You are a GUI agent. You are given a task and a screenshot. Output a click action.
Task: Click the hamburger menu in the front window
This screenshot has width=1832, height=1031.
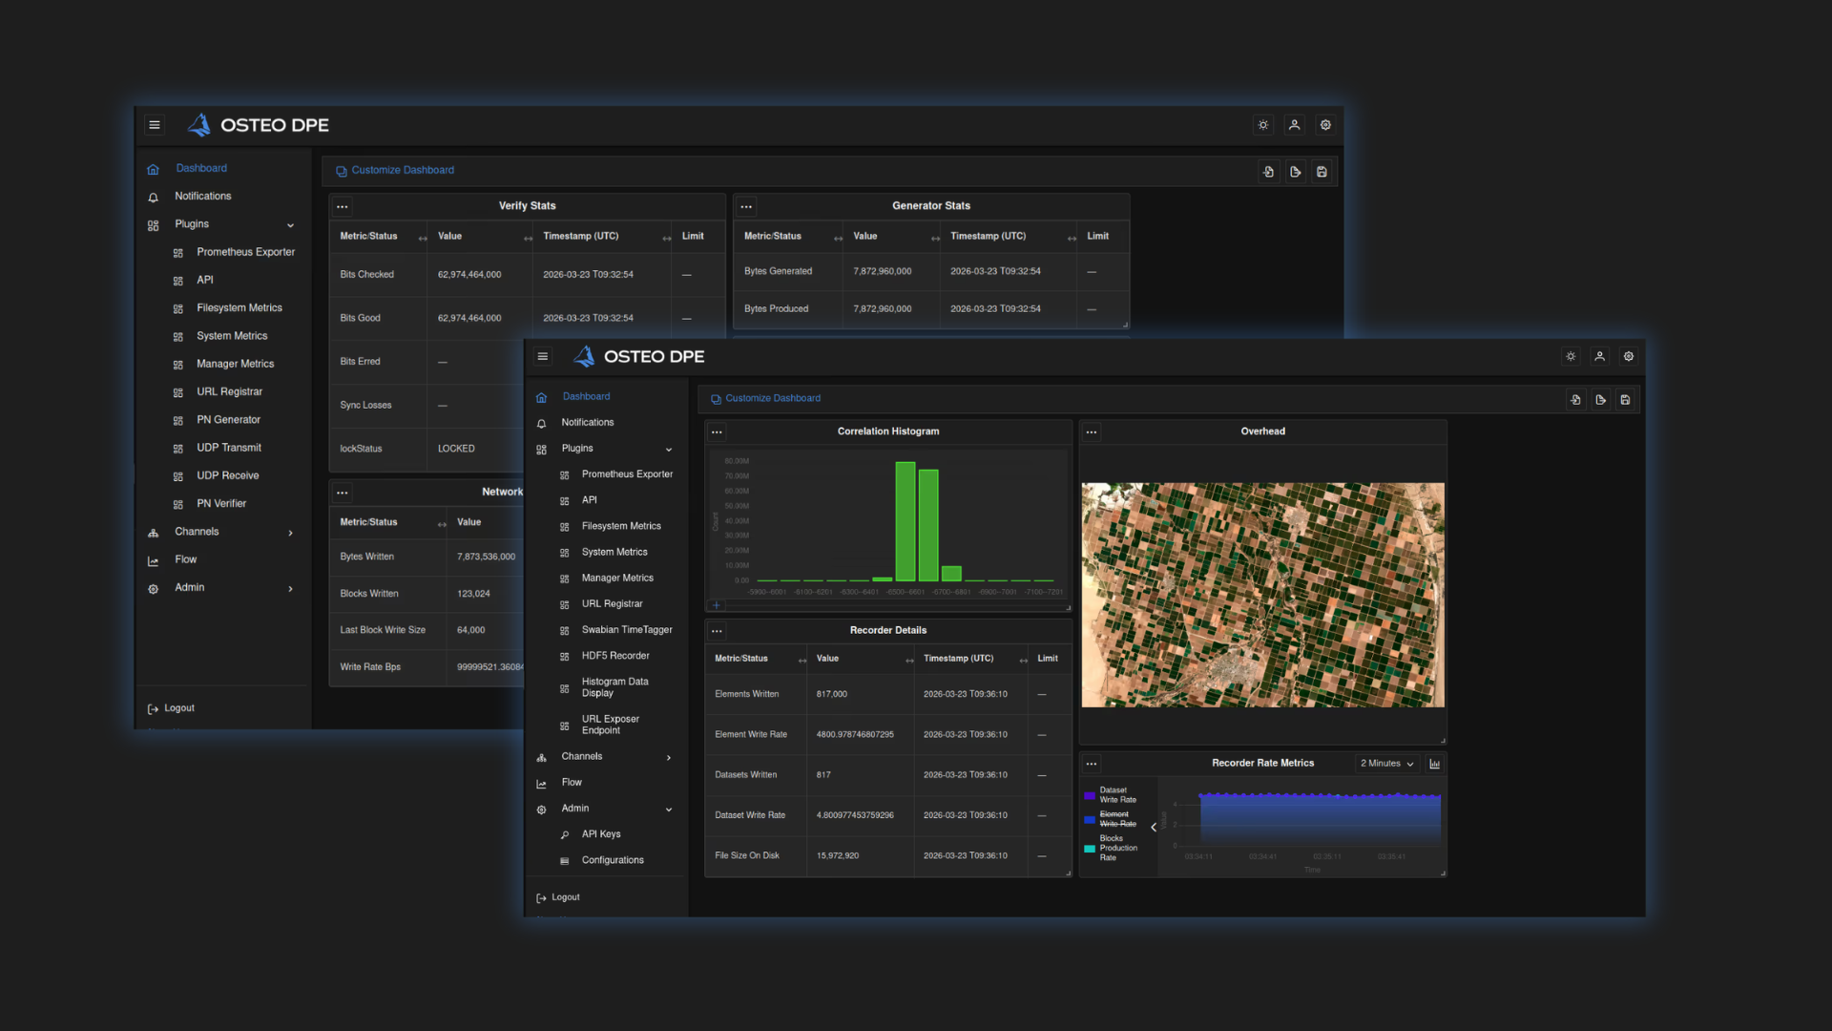543,356
